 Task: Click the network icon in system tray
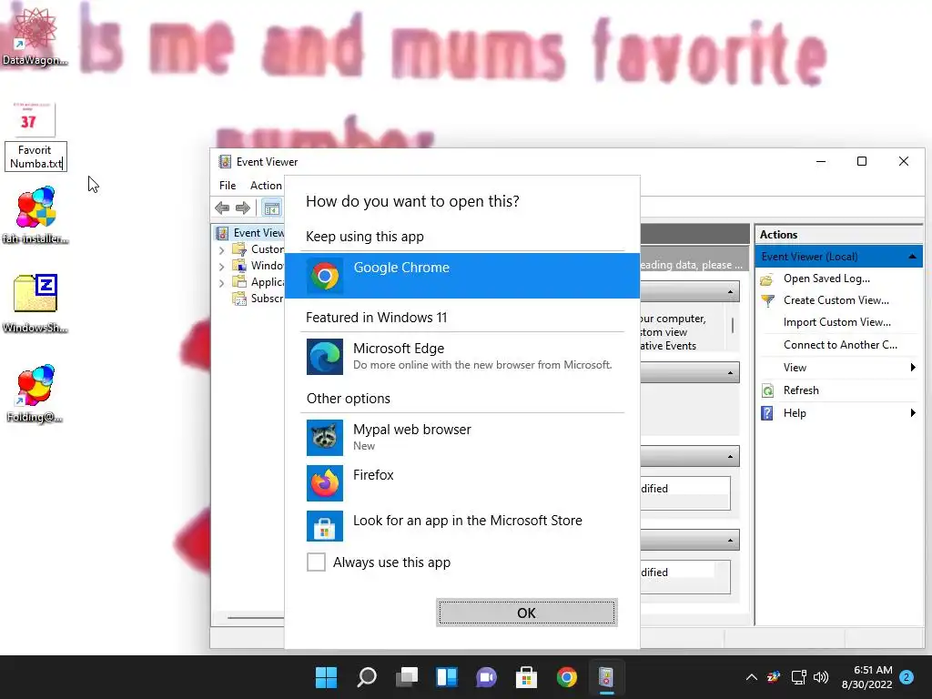coord(798,677)
